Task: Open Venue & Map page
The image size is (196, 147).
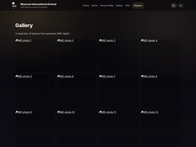Action: click(106, 5)
